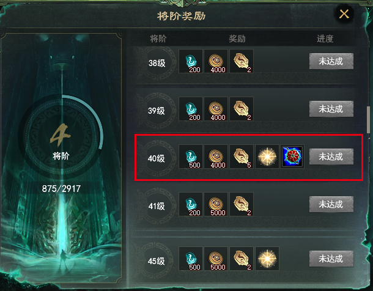373x291 pixels.
Task: Click the 未达成 button for 39级
Action: click(331, 109)
